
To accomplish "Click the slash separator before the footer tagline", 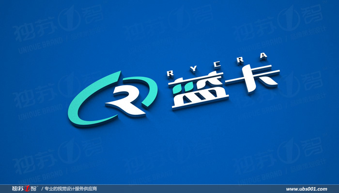I will click(x=42, y=189).
